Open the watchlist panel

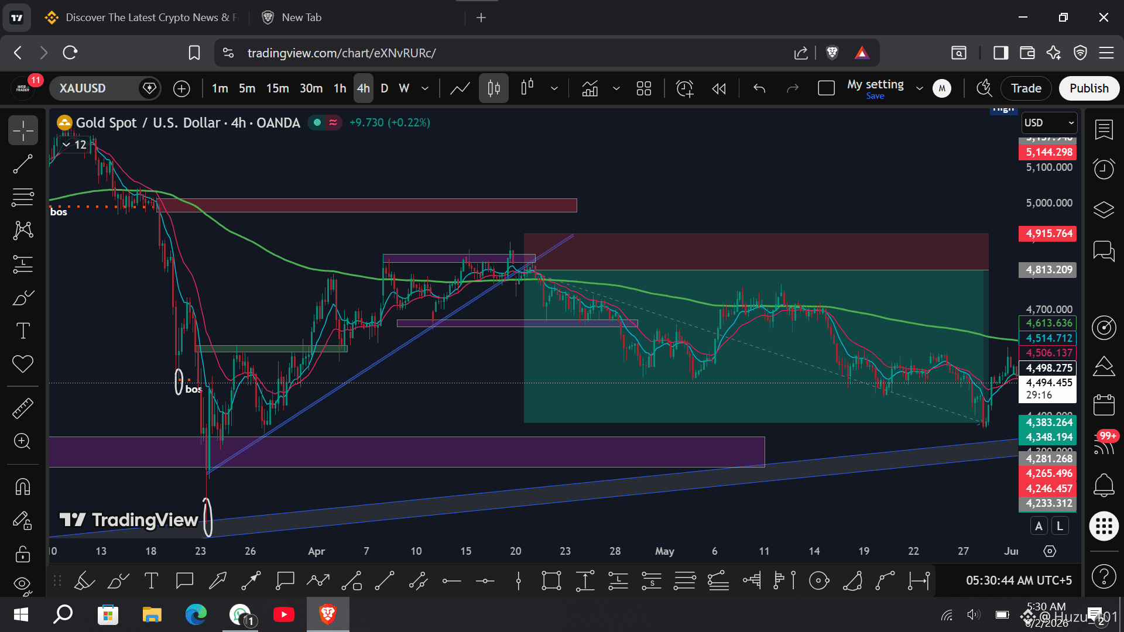coord(1104,129)
